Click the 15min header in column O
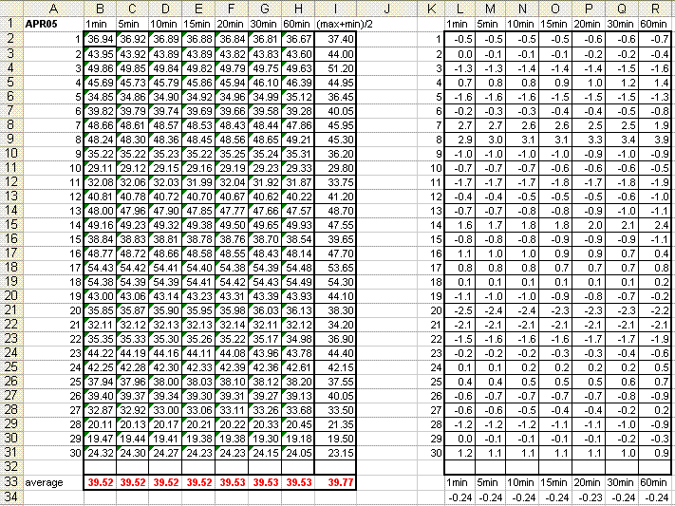Screen dimensions: 675x506 click(555, 24)
